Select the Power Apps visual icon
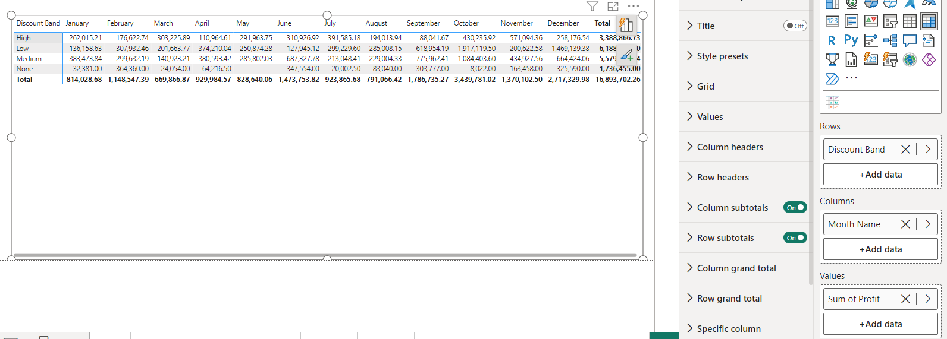The image size is (947, 339). 929,59
